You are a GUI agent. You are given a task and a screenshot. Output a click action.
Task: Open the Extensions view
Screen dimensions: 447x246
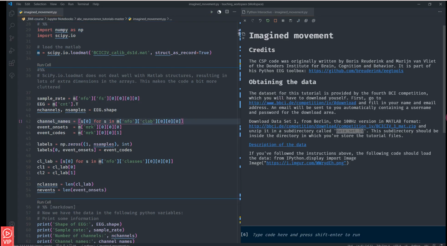[12, 63]
